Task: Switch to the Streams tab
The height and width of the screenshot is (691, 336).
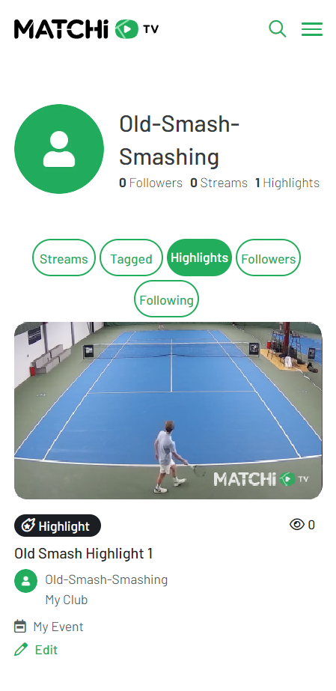Action: pyautogui.click(x=64, y=258)
